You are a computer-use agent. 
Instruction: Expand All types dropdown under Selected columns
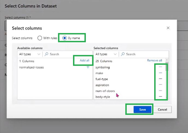[x=106, y=54]
